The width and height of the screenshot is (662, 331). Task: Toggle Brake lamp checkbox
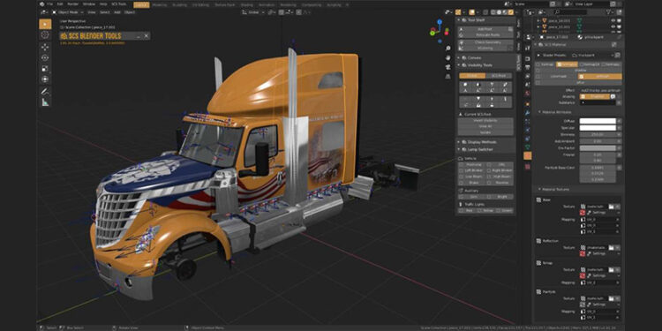point(461,183)
